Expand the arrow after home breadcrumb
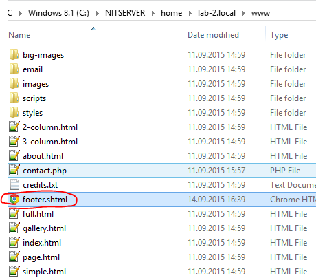Viewport: 316px width, 280px height. coord(190,13)
